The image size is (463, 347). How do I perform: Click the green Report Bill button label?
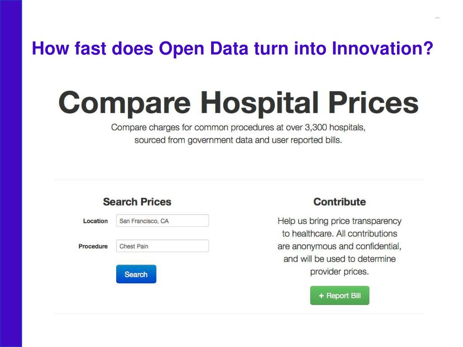[344, 295]
